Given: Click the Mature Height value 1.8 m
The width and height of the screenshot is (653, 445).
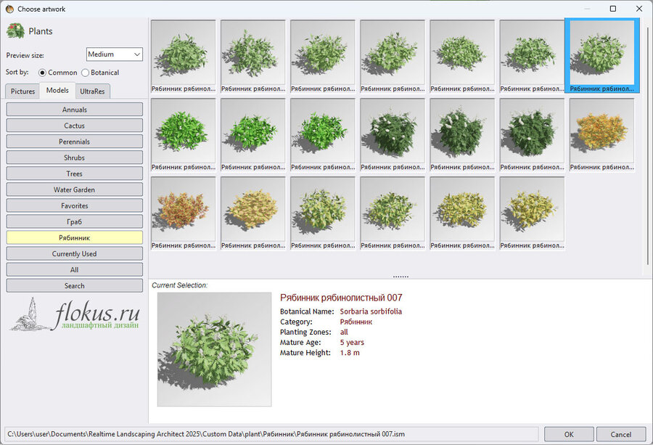Looking at the screenshot, I should (x=350, y=353).
